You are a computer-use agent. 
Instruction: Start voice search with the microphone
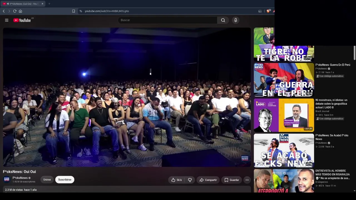coord(236,20)
